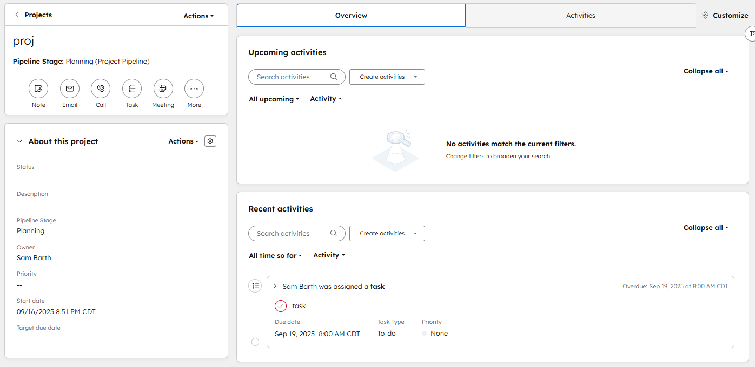The height and width of the screenshot is (367, 755).
Task: Collapse the About this project section
Action: 20,141
